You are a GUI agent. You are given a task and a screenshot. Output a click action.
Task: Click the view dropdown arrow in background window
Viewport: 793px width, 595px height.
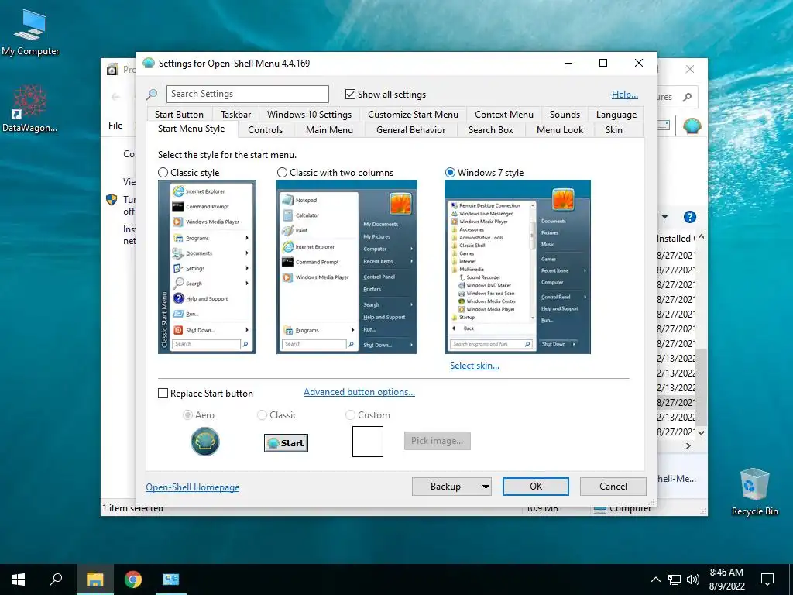tap(664, 217)
